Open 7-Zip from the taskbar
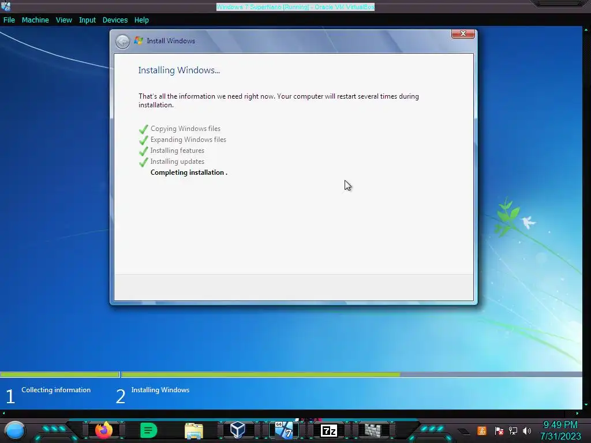This screenshot has height=443, width=591. click(x=328, y=430)
